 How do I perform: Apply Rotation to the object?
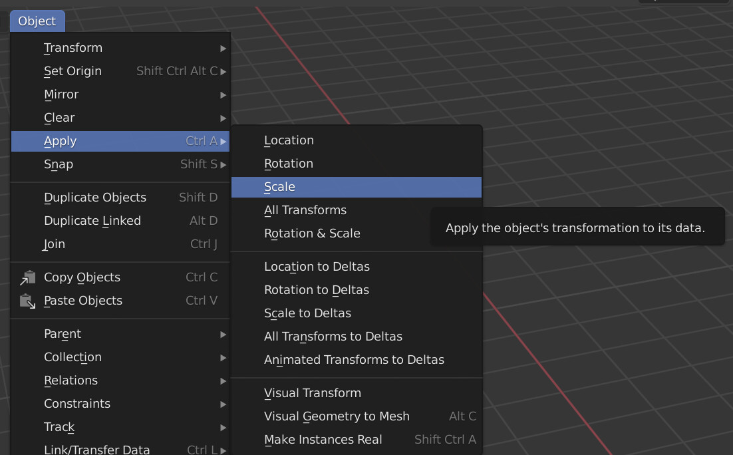pos(289,163)
